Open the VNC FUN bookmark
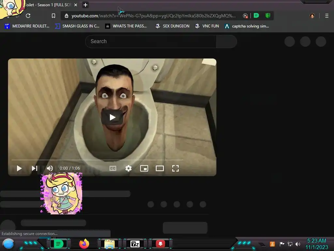 (x=207, y=26)
